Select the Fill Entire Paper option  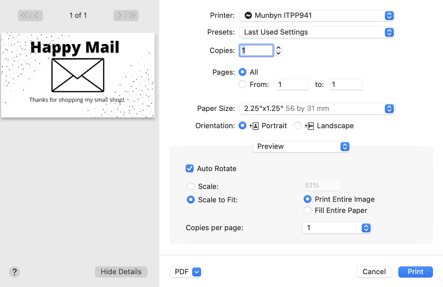[x=308, y=210]
